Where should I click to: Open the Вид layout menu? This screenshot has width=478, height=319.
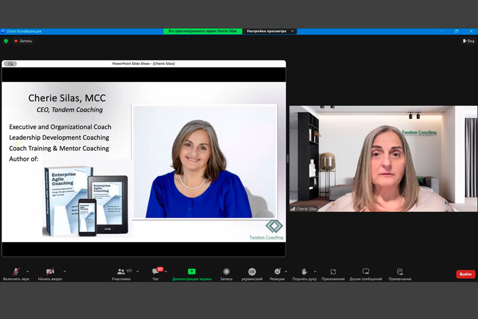click(468, 41)
